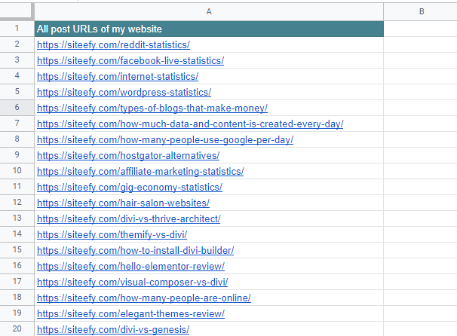Open the hello-elementor-review link

(130, 266)
